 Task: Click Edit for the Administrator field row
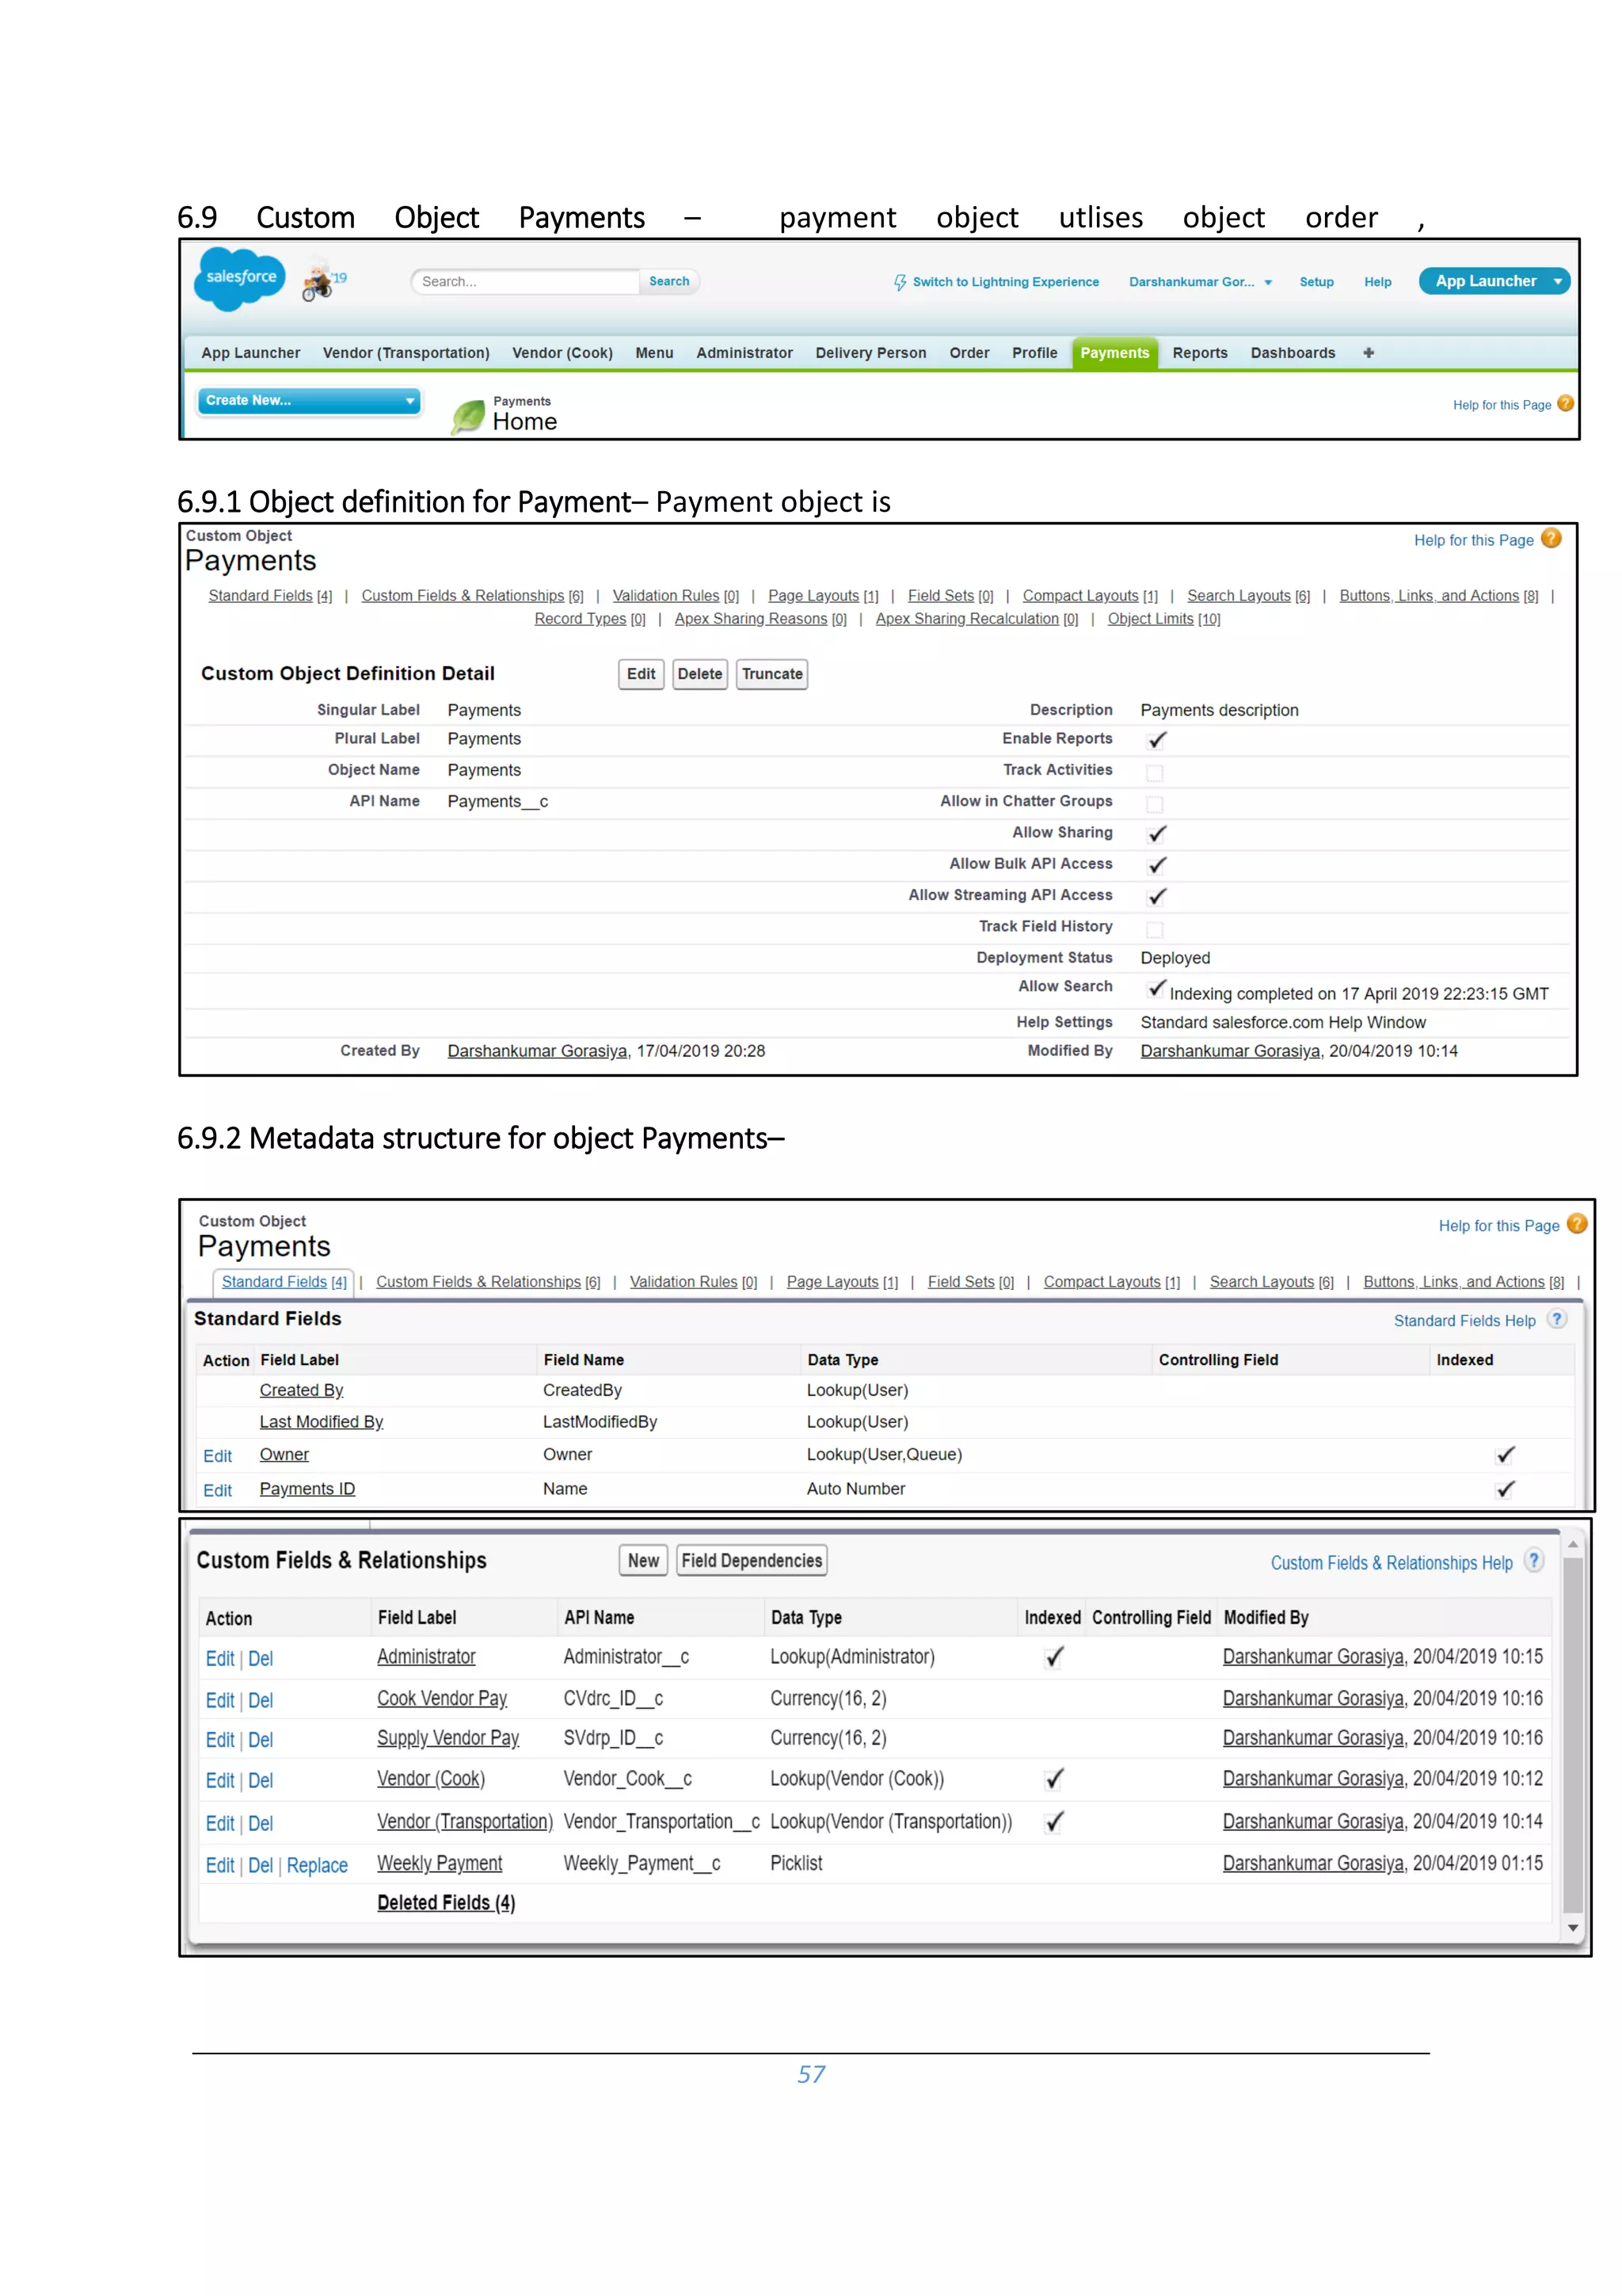click(220, 1658)
